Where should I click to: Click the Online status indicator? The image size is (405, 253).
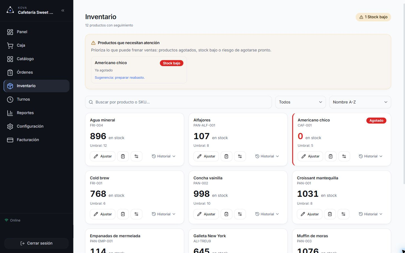tap(13, 220)
